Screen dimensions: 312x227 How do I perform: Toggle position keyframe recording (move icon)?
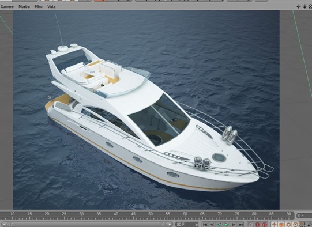coord(274,225)
